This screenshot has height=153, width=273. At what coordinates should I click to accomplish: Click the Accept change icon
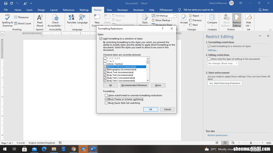(184, 17)
